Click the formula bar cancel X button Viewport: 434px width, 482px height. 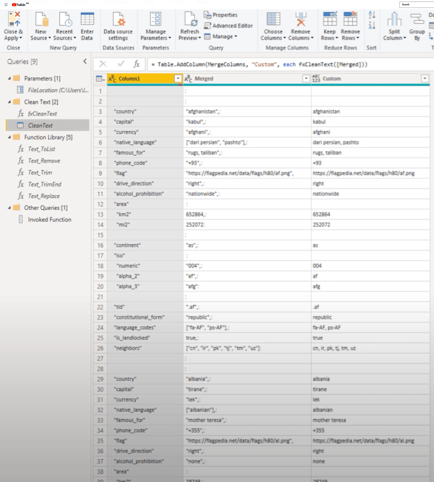(x=102, y=64)
